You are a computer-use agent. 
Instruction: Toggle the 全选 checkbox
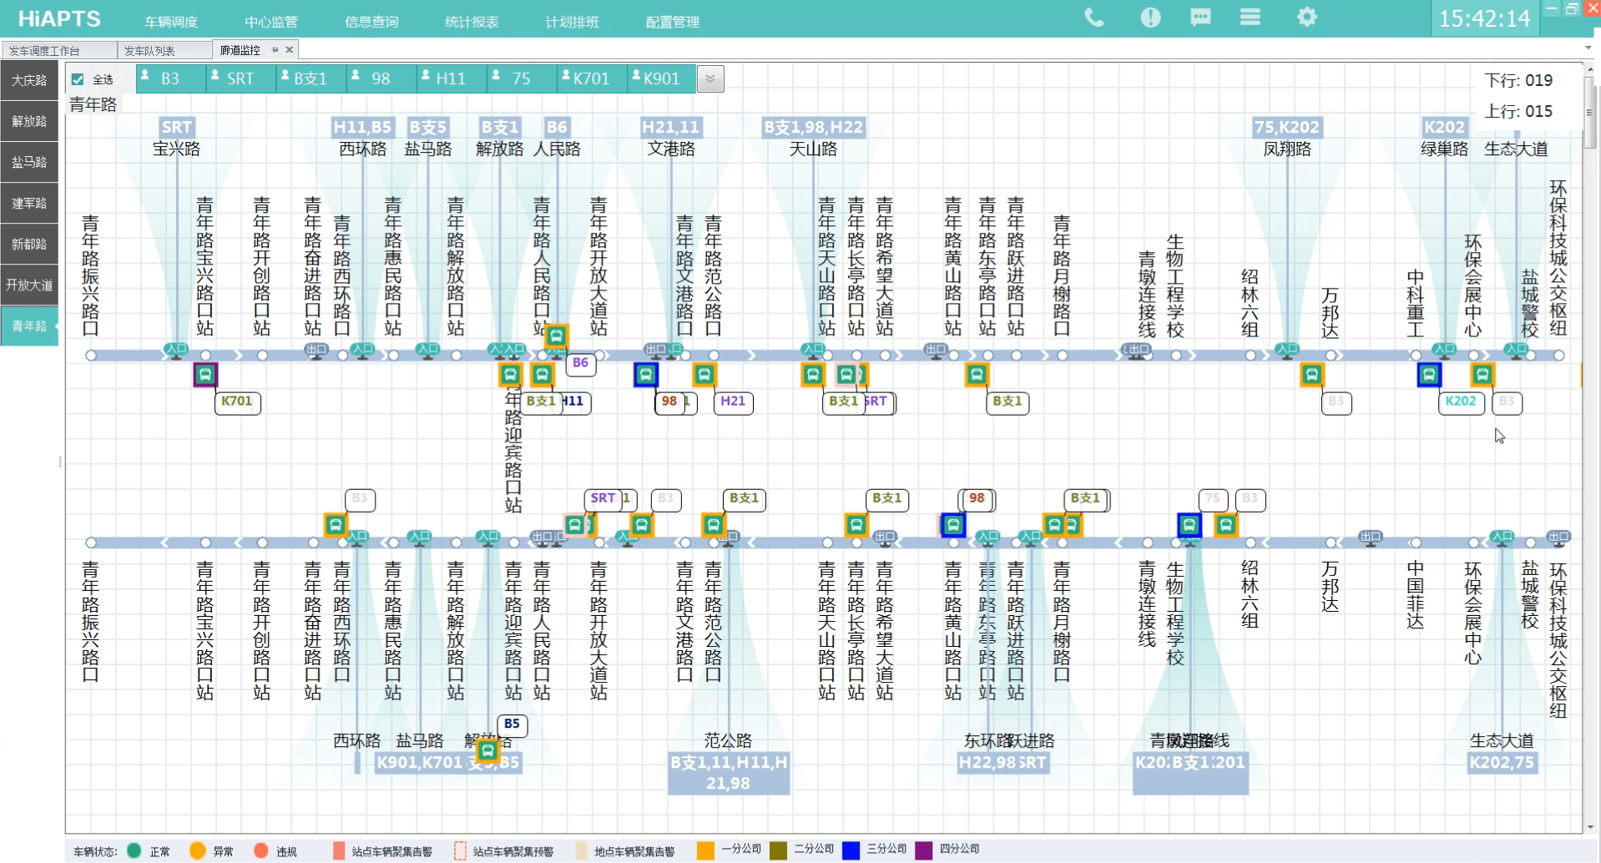click(78, 79)
